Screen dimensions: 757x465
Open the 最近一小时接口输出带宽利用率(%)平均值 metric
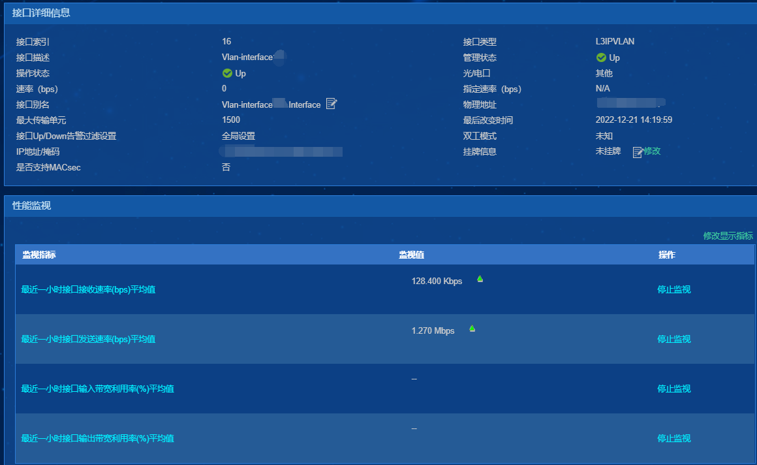click(97, 438)
